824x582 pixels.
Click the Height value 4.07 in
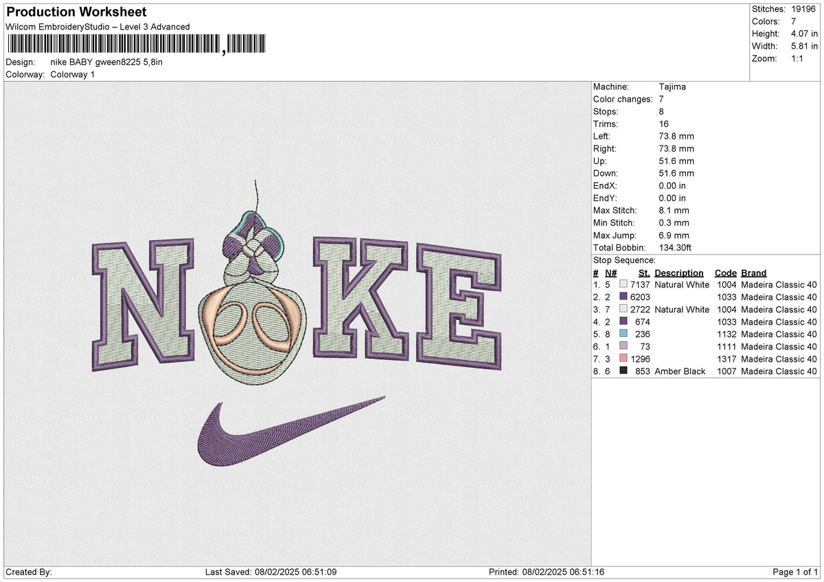click(805, 34)
